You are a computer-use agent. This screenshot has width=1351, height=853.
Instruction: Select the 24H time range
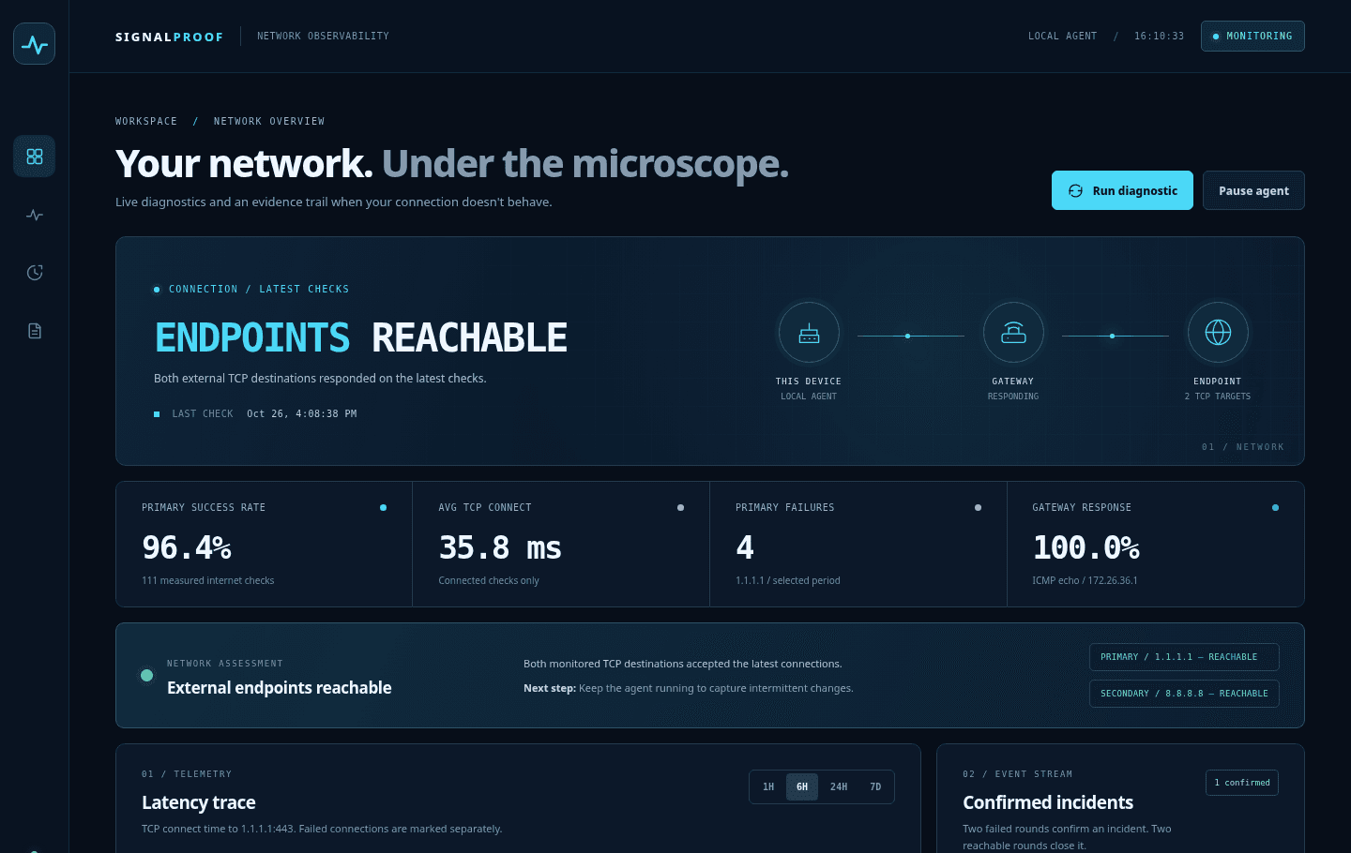pyautogui.click(x=839, y=787)
